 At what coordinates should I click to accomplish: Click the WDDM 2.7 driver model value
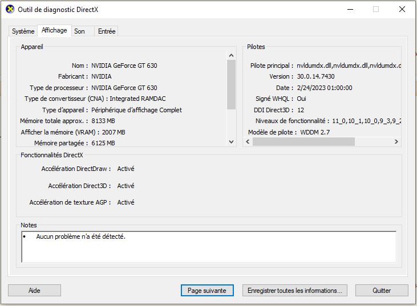click(315, 132)
